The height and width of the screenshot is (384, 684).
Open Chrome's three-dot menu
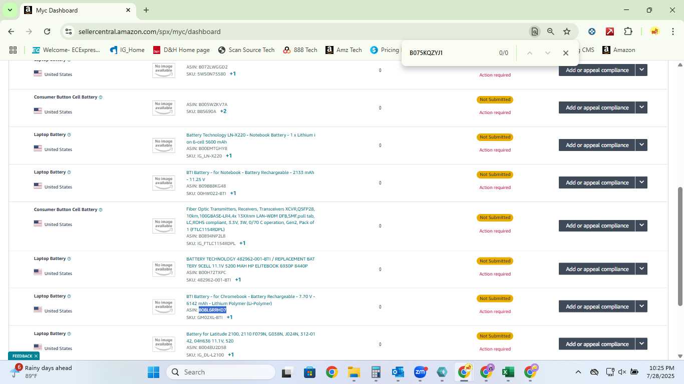tap(672, 31)
